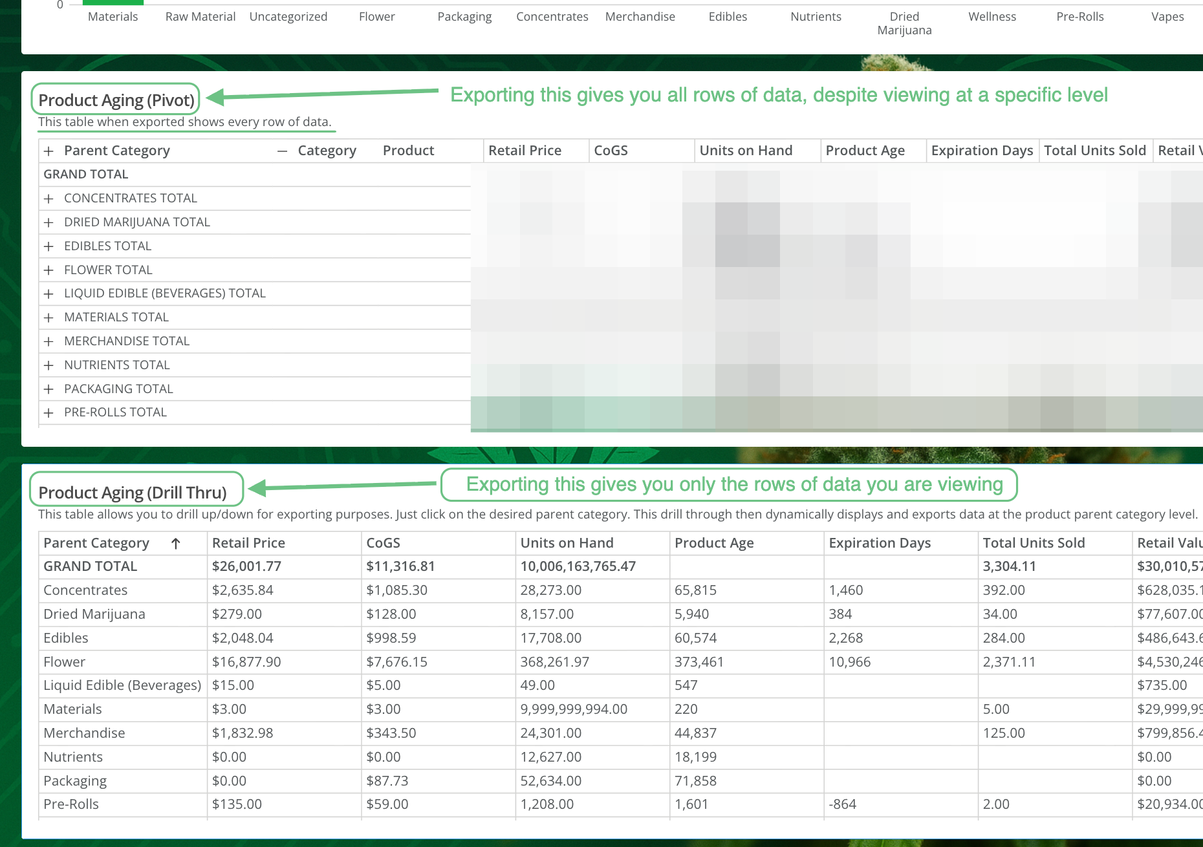This screenshot has height=847, width=1203.
Task: Expand the Materials Total row
Action: (49, 317)
